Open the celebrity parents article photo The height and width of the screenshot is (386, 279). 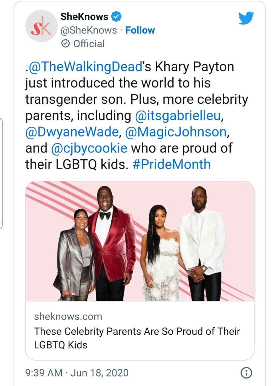pos(139,241)
